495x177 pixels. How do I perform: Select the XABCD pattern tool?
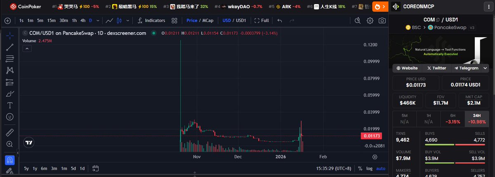(x=9, y=71)
